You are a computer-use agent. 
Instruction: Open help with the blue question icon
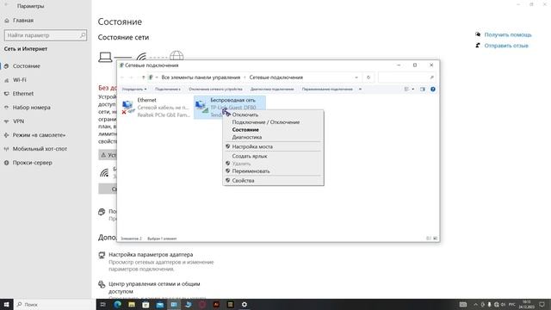point(433,90)
